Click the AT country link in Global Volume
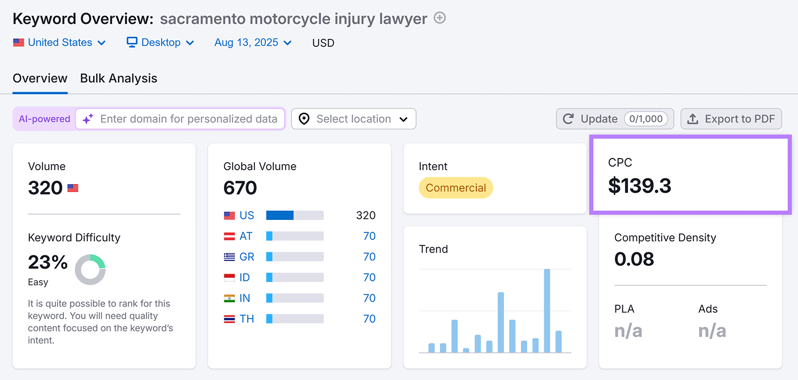Viewport: 798px width, 380px height. point(246,236)
